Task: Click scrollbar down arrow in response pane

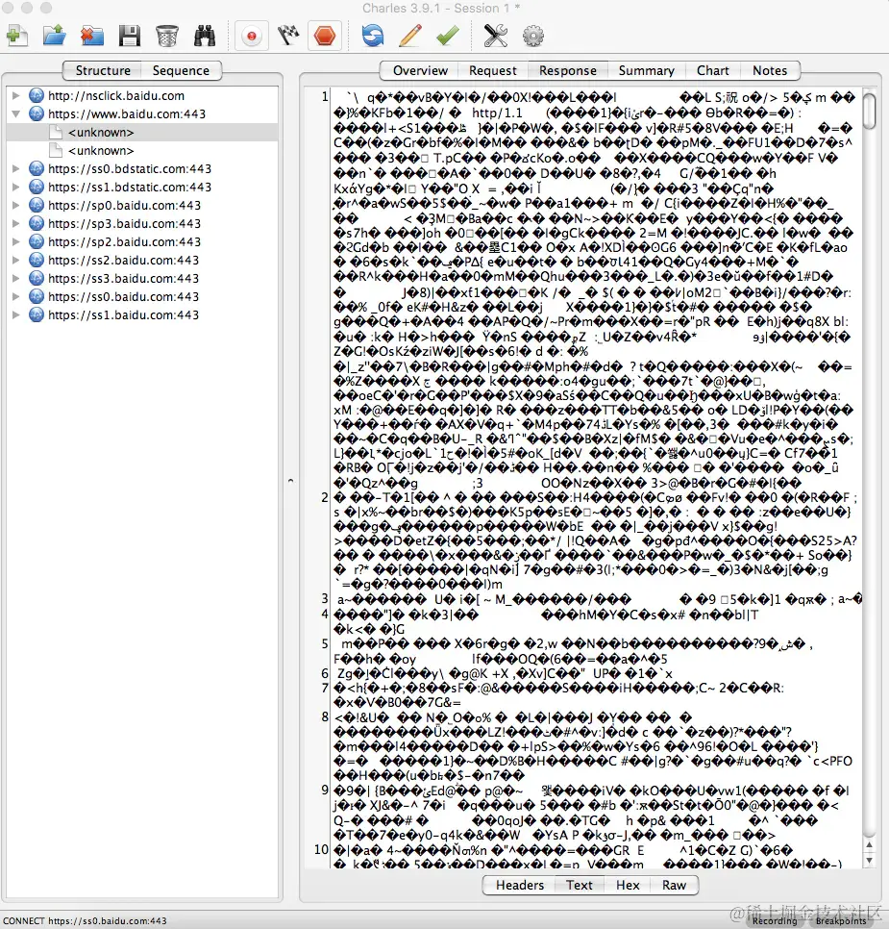Action: [869, 861]
